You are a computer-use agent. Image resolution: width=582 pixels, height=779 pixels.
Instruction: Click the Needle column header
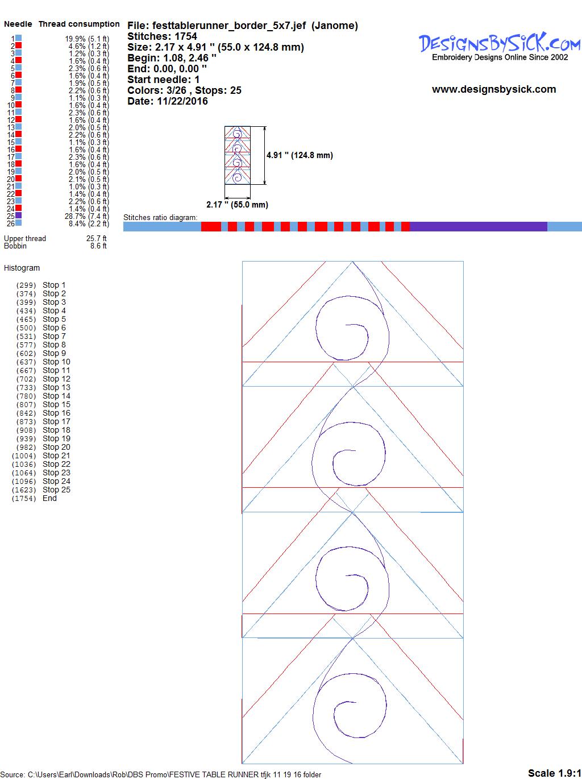click(18, 24)
